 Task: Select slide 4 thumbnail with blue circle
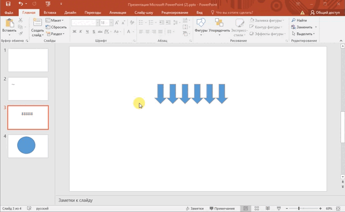[28, 146]
